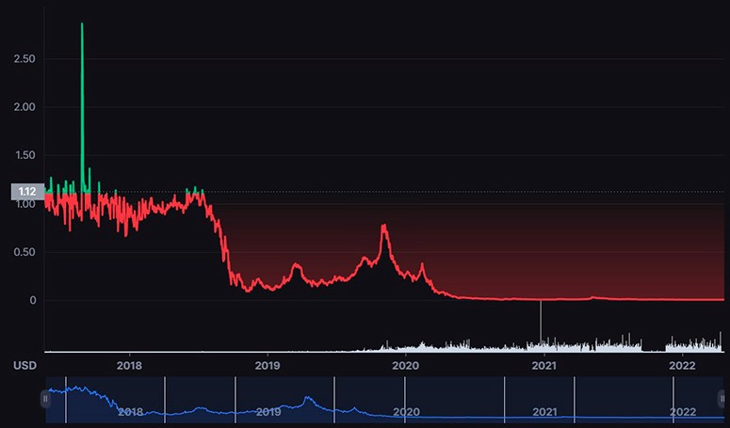Click the 2022 label in the blue navigator
730x428 pixels.
coord(683,412)
